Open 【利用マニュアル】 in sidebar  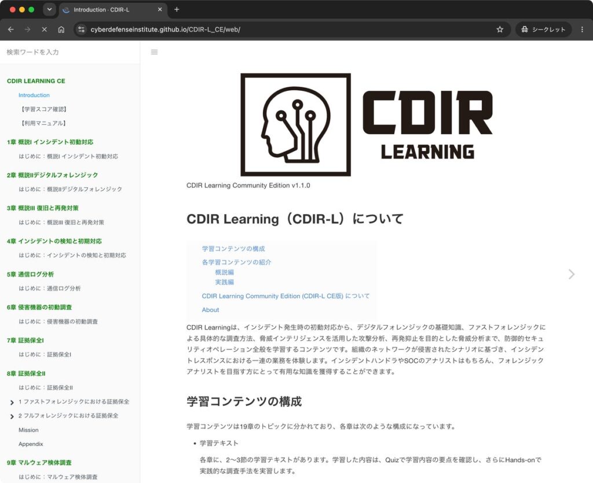point(43,123)
